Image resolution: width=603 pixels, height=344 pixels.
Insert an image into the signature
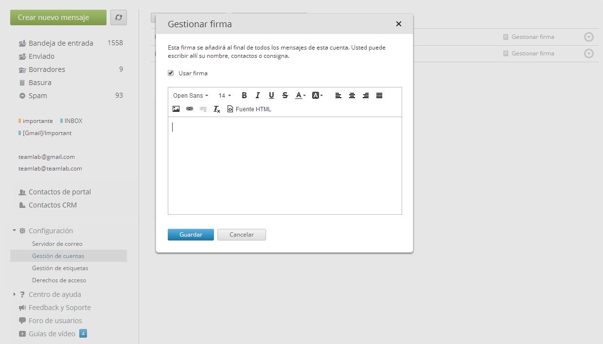176,109
